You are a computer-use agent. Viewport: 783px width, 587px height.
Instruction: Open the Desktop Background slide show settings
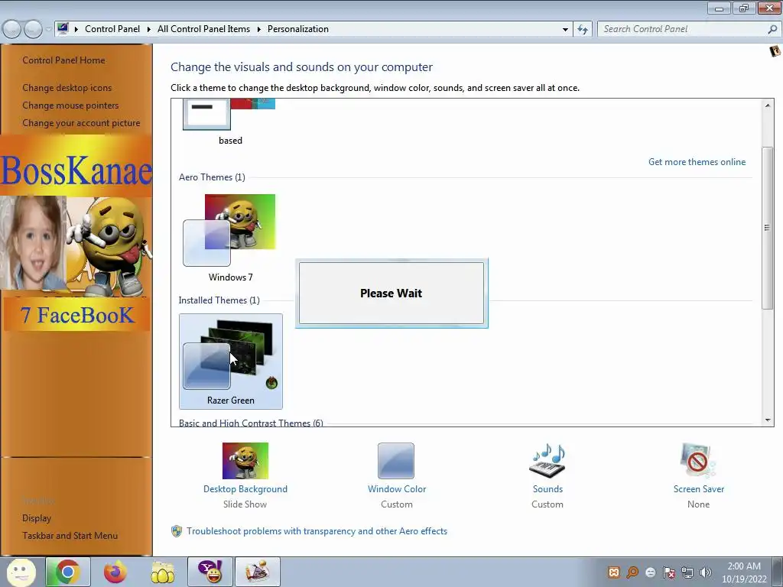pos(245,461)
